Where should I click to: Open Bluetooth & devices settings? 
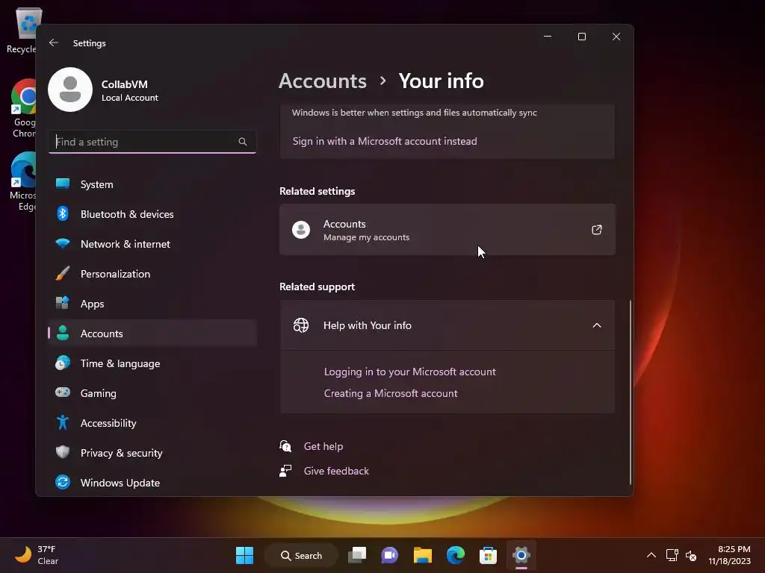click(152, 214)
